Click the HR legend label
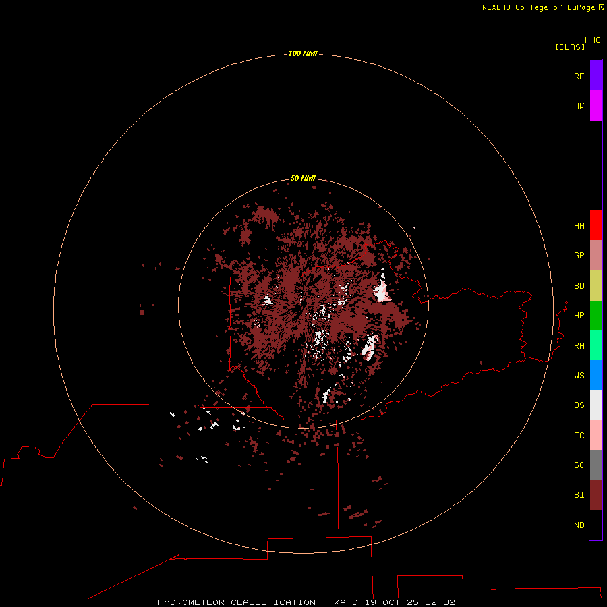607x607 pixels. click(x=579, y=316)
